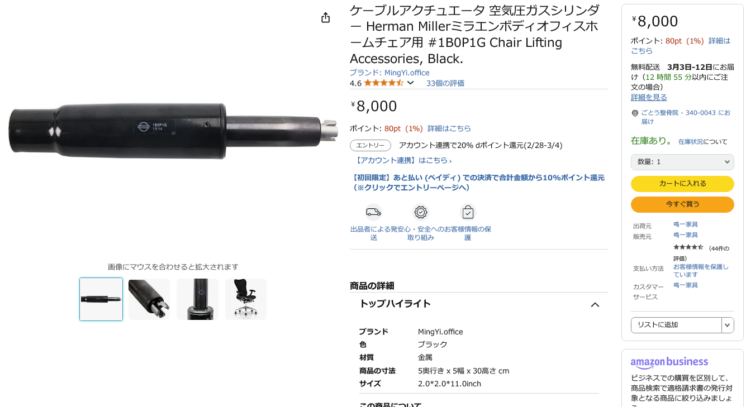The height and width of the screenshot is (407, 746).
Task: Click the 今すぐ買う buy now button
Action: [x=682, y=204]
